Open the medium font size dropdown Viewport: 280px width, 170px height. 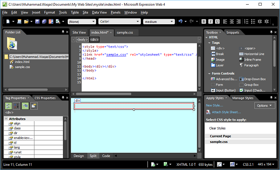pos(159,21)
